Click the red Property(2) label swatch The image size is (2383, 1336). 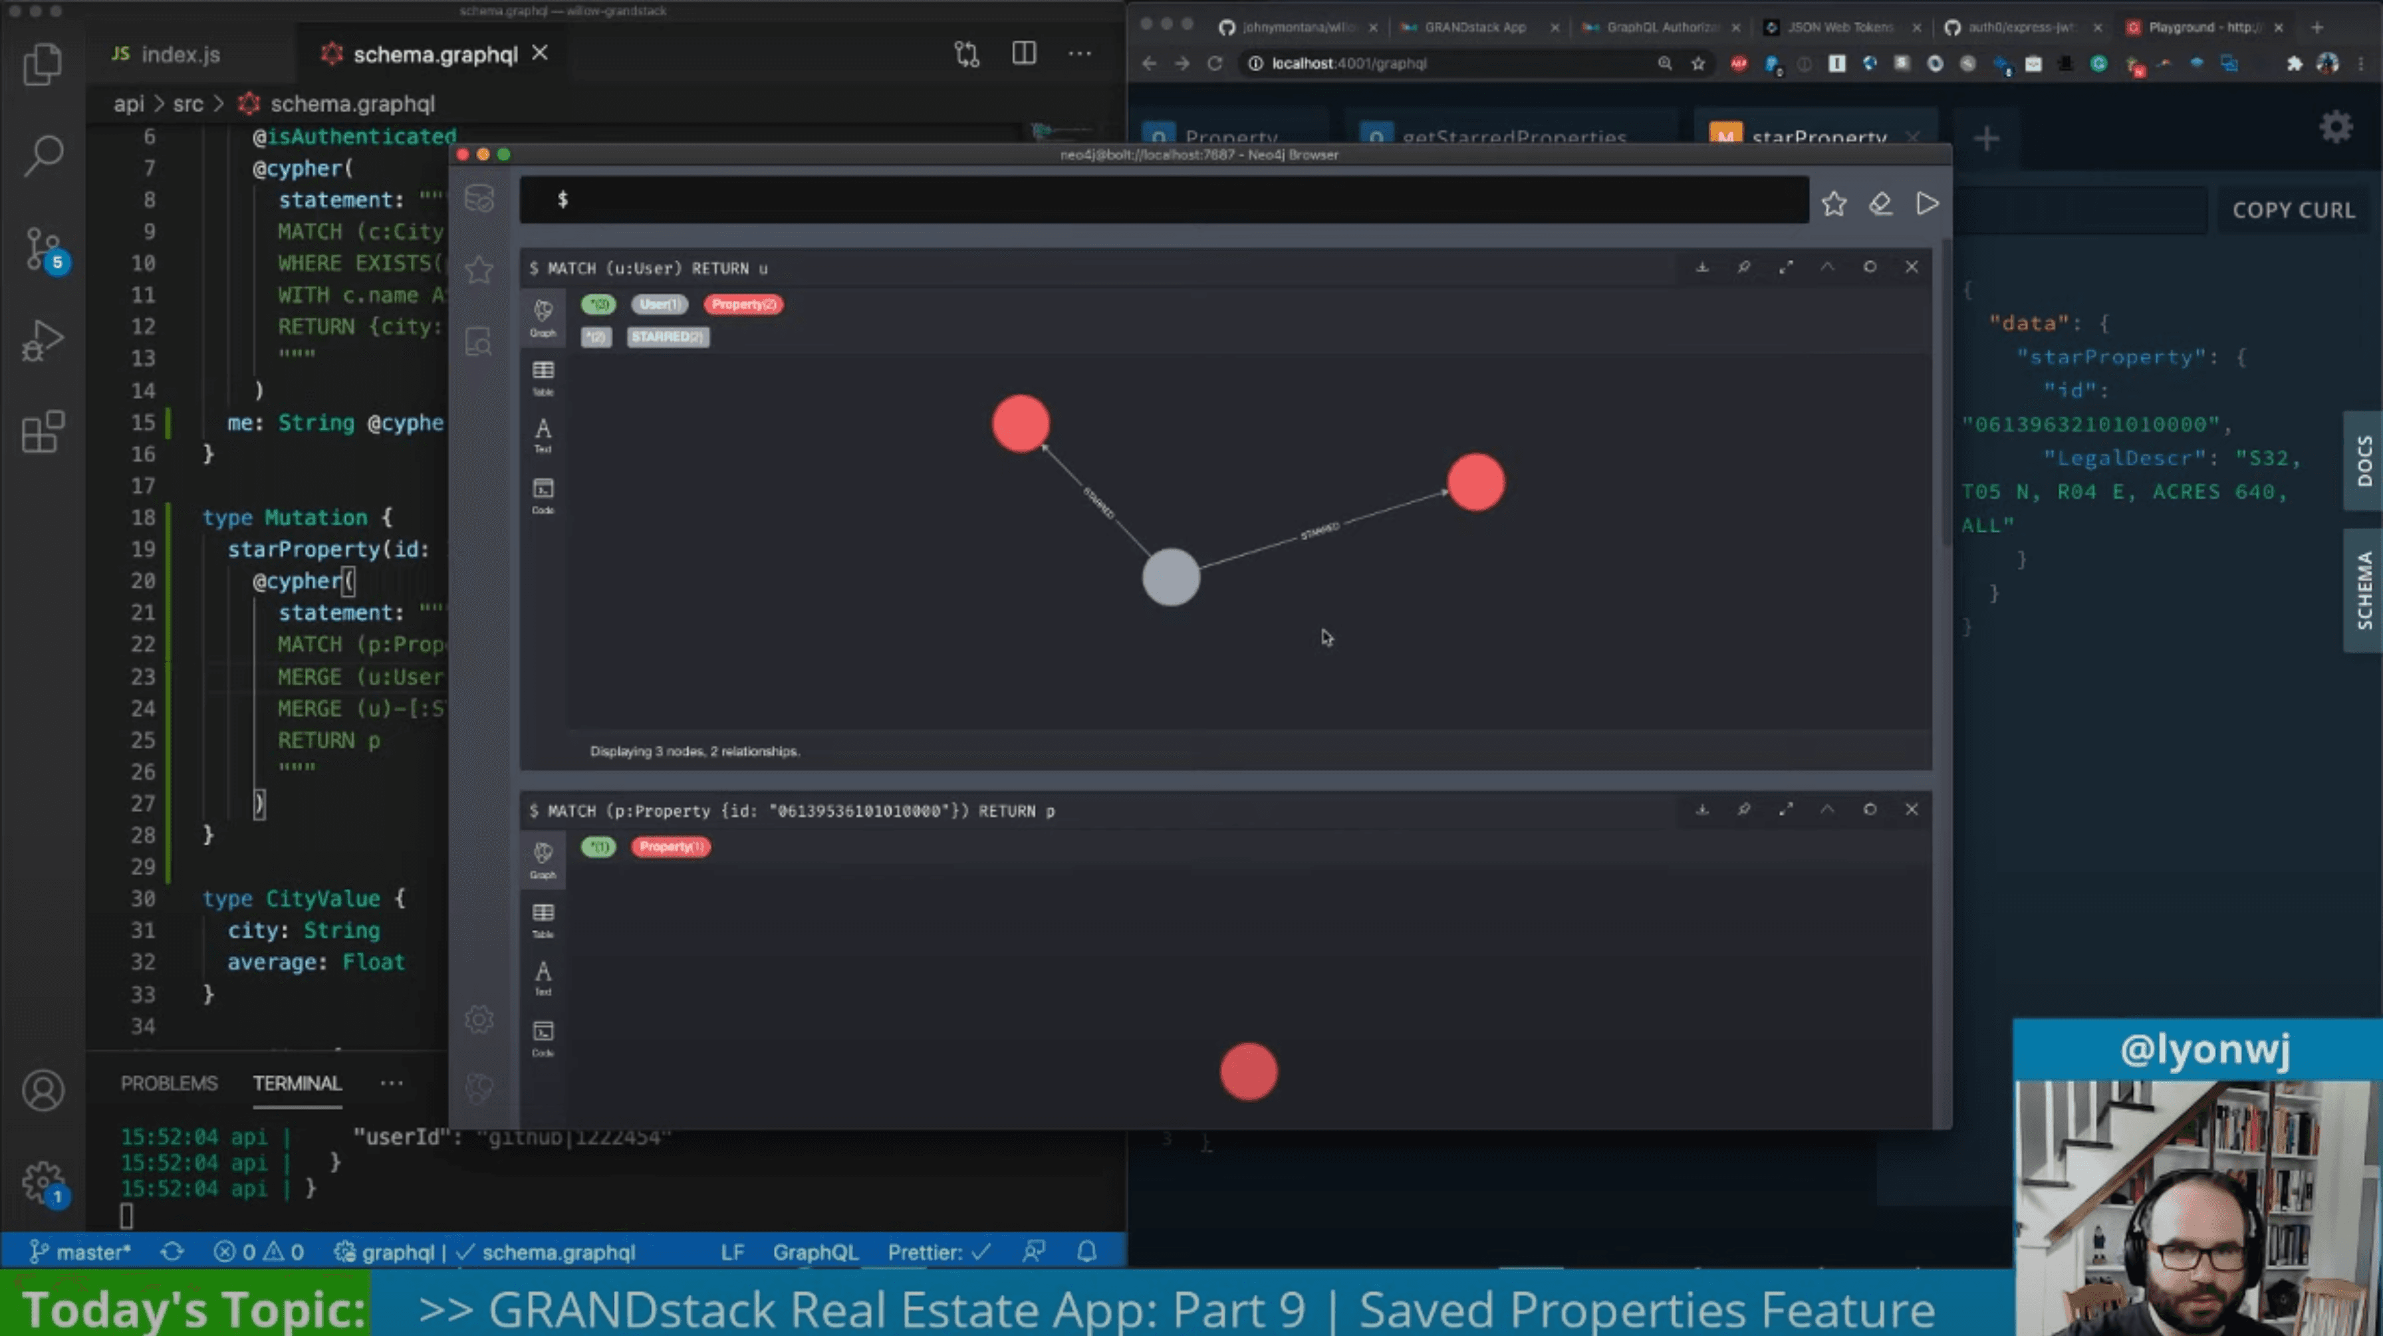pyautogui.click(x=743, y=304)
